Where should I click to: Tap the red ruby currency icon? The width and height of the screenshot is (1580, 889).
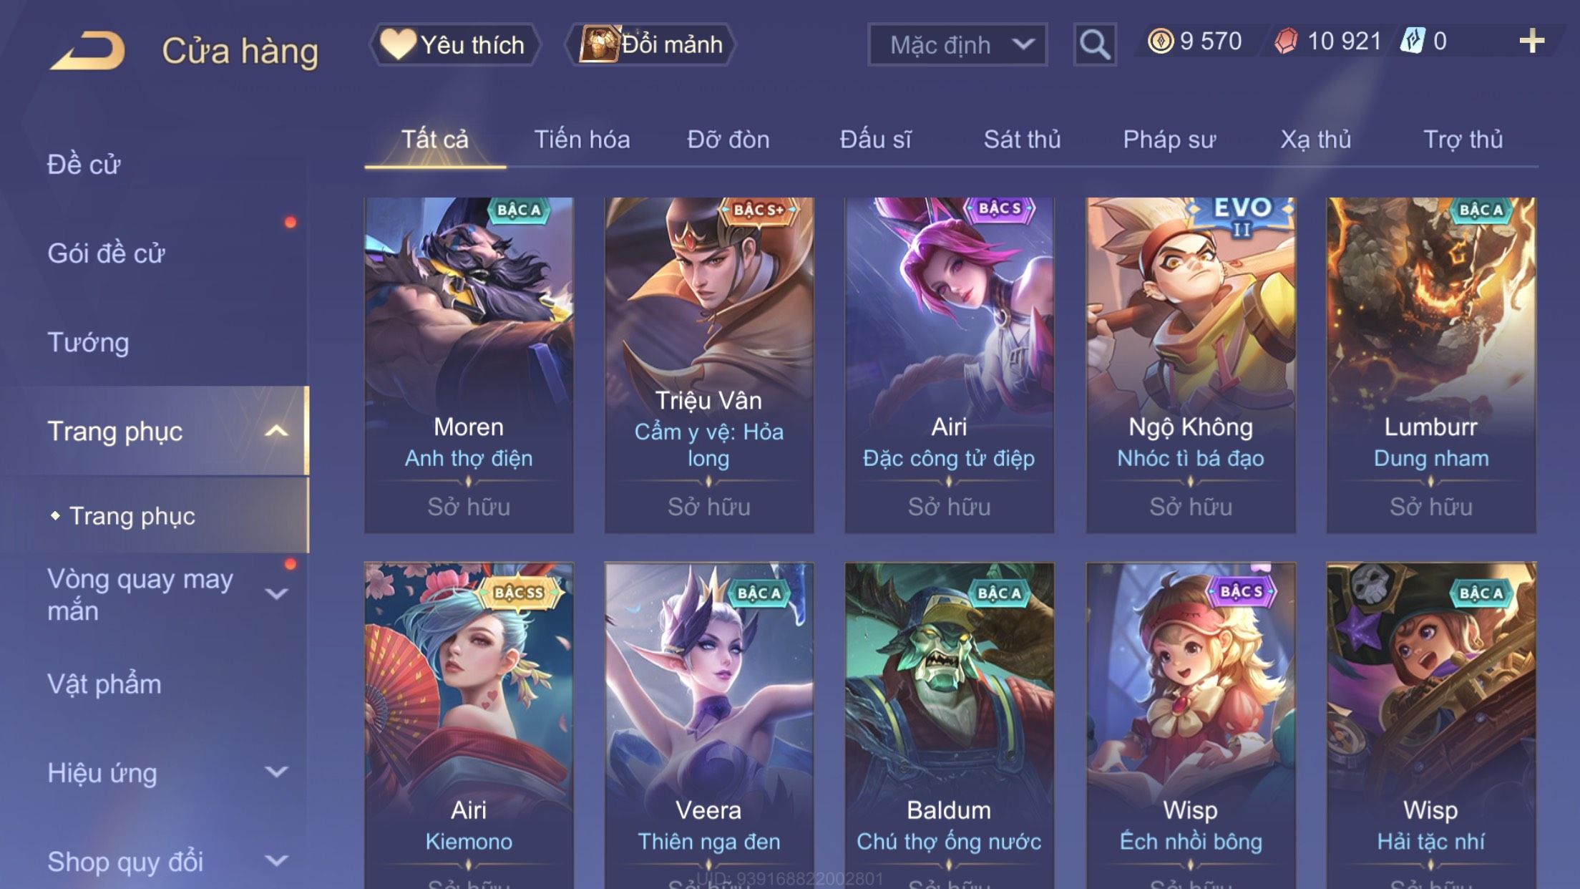tap(1286, 41)
